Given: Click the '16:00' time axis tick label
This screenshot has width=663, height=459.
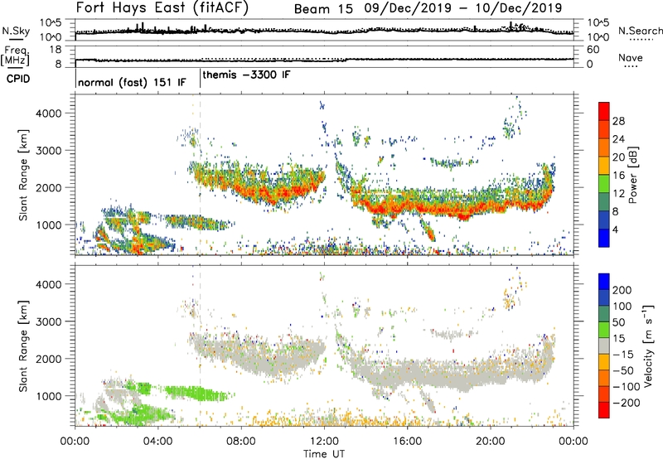Looking at the screenshot, I should pyautogui.click(x=407, y=442).
